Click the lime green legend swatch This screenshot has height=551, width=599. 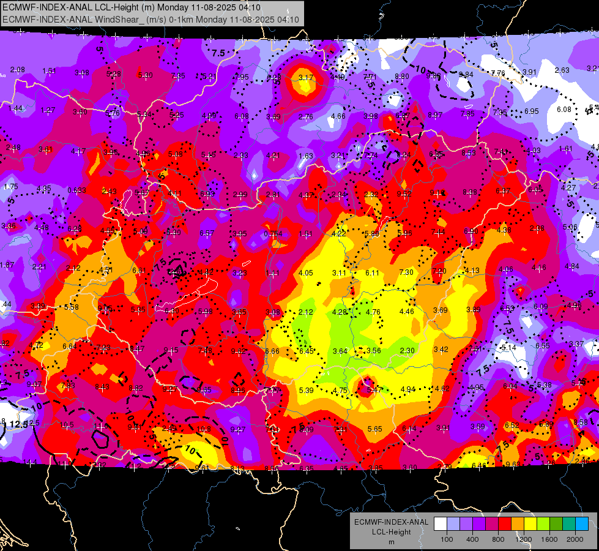543,524
